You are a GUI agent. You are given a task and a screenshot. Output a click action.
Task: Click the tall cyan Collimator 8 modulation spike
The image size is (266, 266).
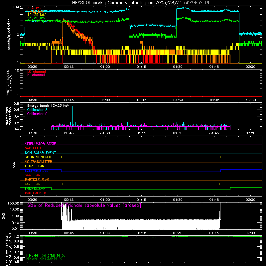pyautogui.click(x=72, y=115)
